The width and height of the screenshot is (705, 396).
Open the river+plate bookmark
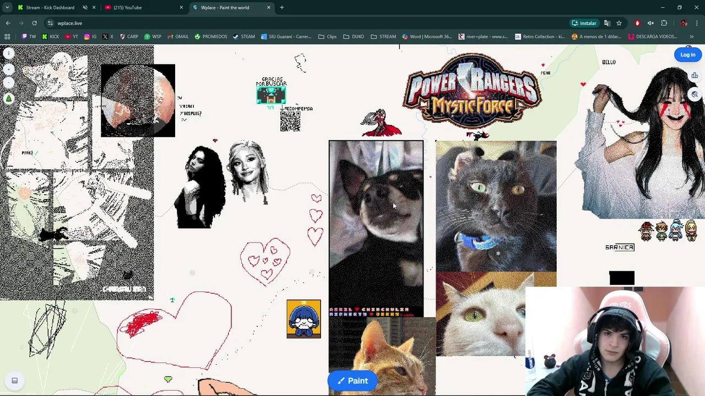482,37
